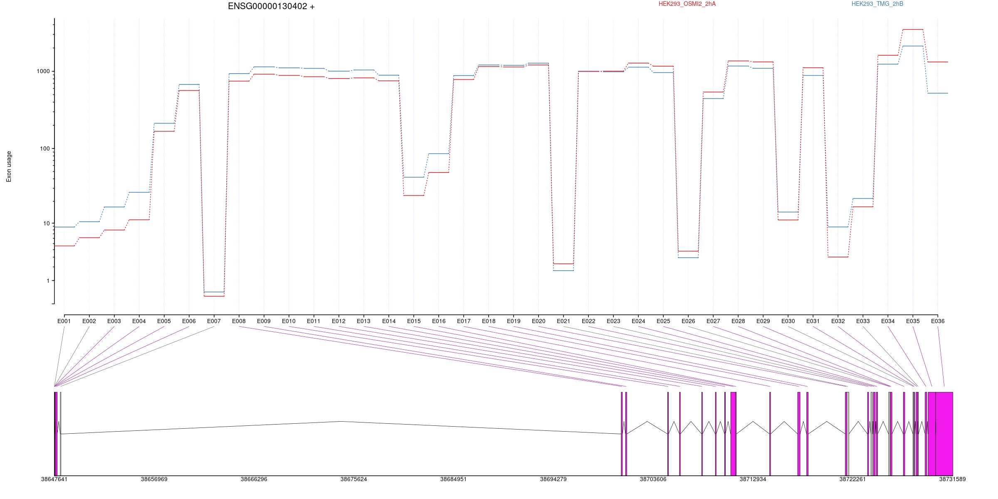Click exon label E027
This screenshot has width=998, height=499.
713,321
